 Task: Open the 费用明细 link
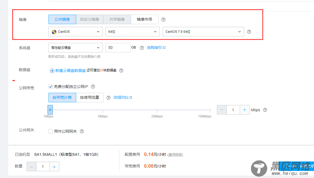tap(175, 155)
